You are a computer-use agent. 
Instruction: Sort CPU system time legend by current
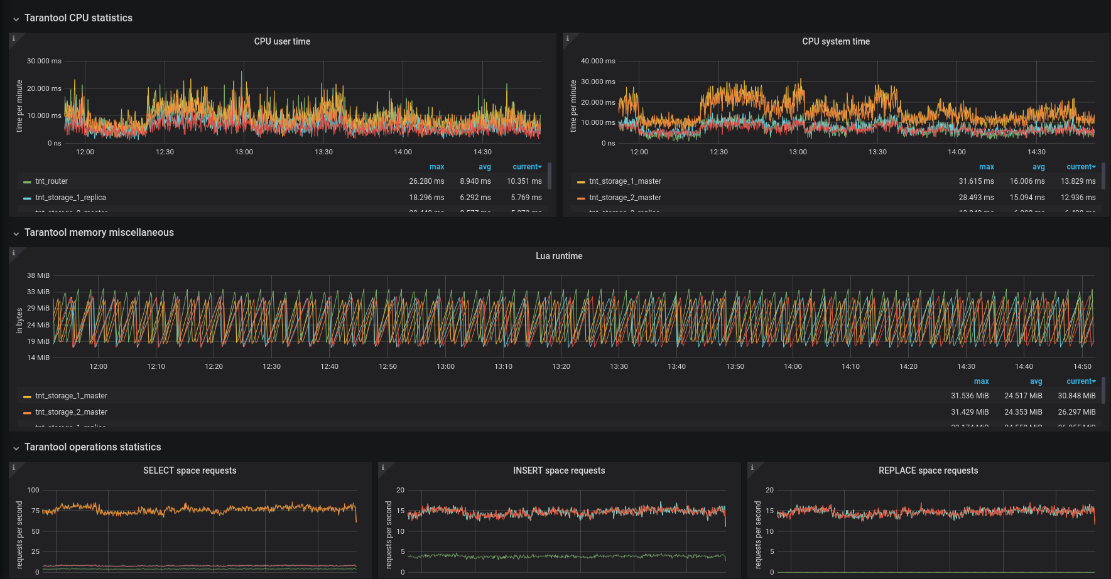pyautogui.click(x=1081, y=167)
